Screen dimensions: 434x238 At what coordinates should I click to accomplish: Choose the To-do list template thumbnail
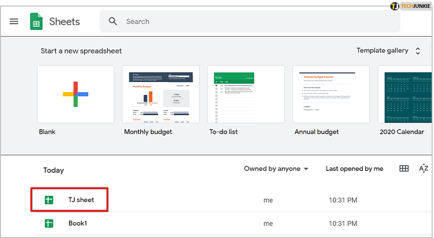(x=246, y=94)
